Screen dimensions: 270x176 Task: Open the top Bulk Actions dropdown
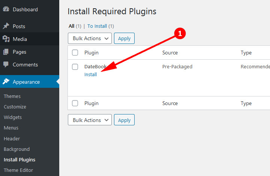(90, 38)
